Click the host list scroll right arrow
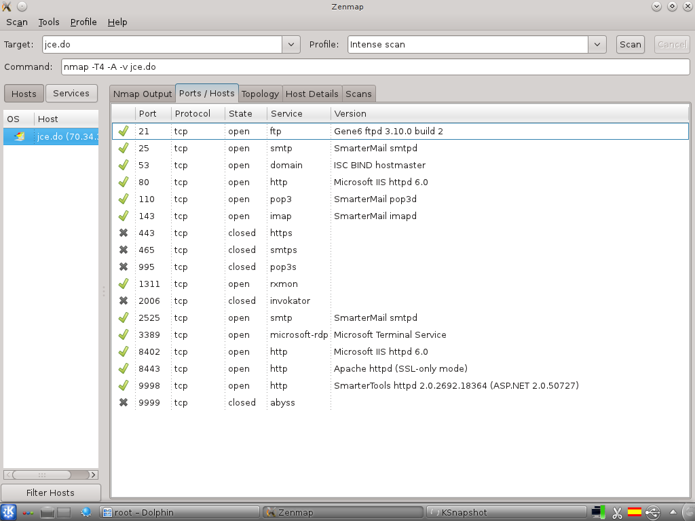The width and height of the screenshot is (695, 521). point(93,475)
